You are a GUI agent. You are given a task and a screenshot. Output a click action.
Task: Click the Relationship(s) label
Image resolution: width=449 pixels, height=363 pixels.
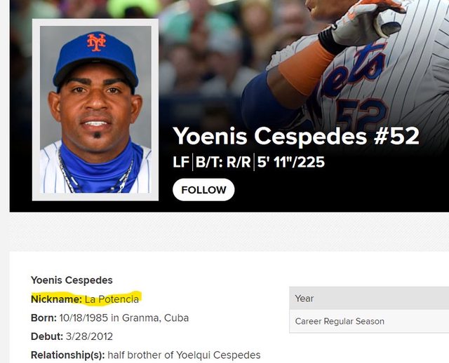pyautogui.click(x=67, y=355)
